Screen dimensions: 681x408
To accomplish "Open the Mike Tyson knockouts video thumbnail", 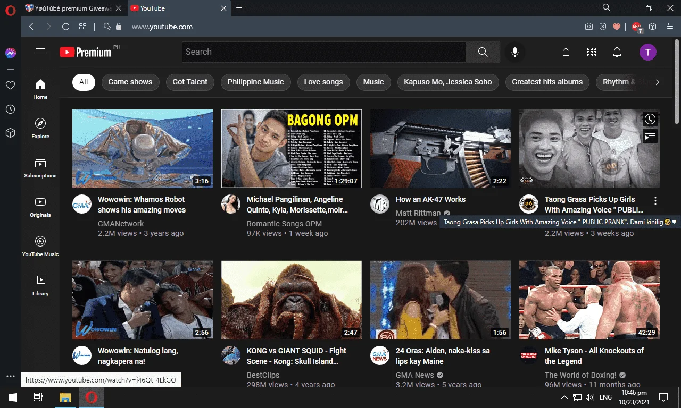I will tap(589, 300).
